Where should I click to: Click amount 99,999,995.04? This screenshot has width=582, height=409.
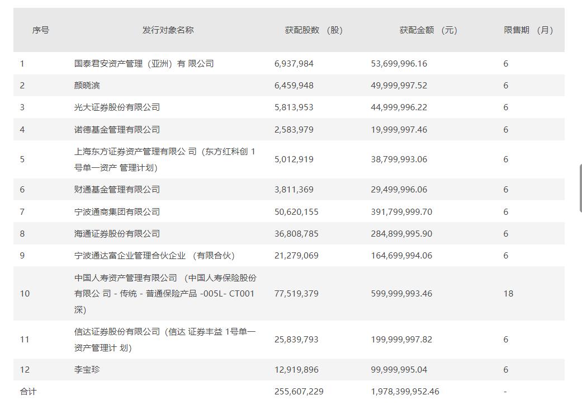[x=399, y=370]
